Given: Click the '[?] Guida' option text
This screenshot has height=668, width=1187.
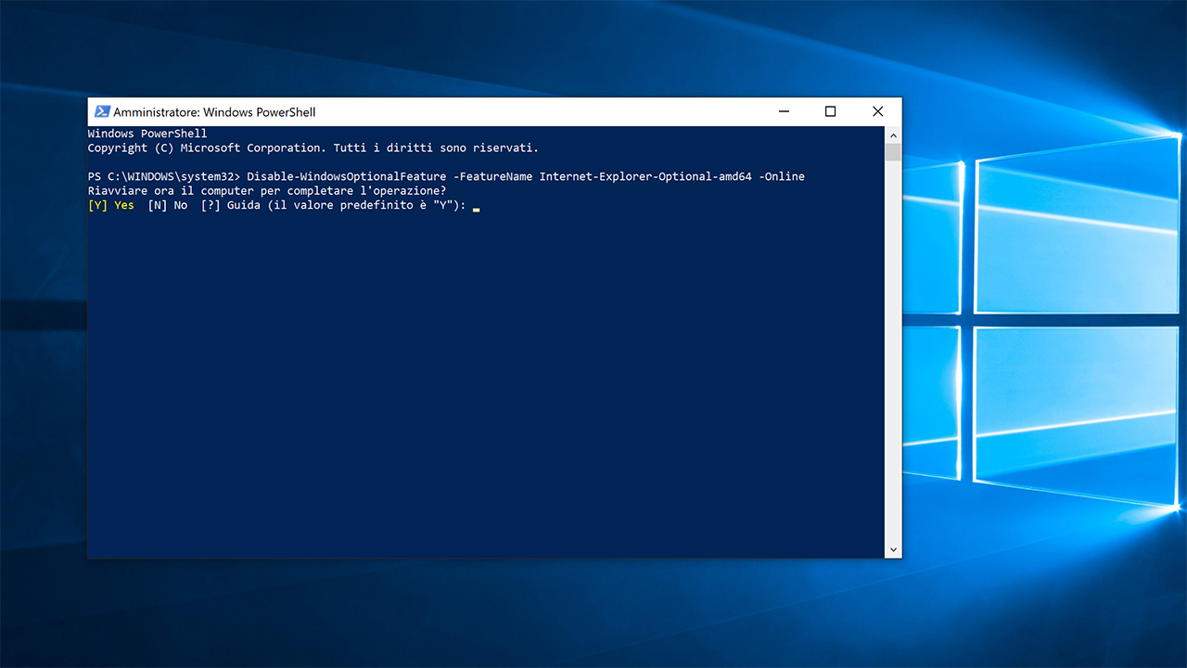Looking at the screenshot, I should tap(231, 205).
